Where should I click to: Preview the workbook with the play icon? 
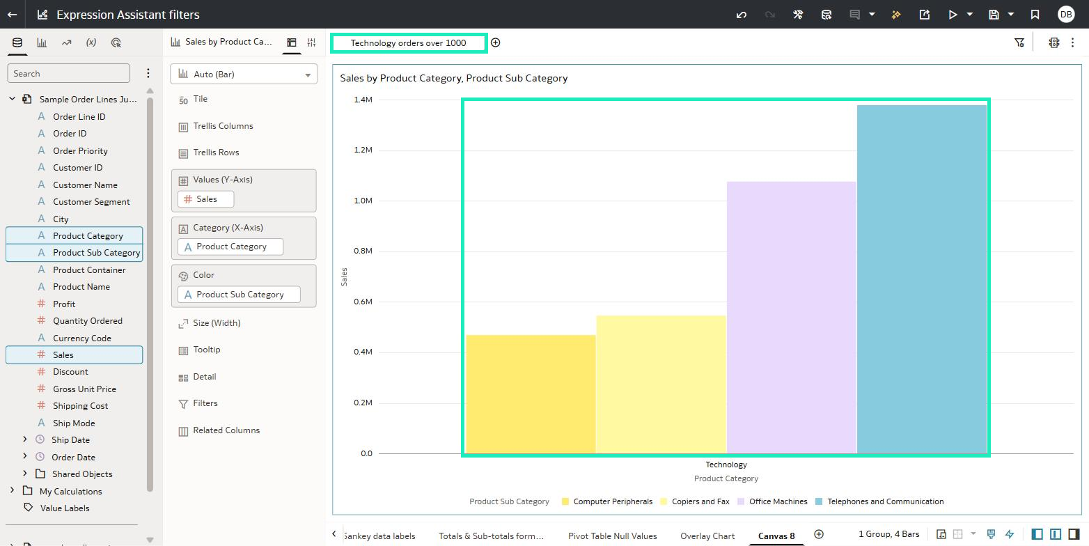[x=953, y=14]
